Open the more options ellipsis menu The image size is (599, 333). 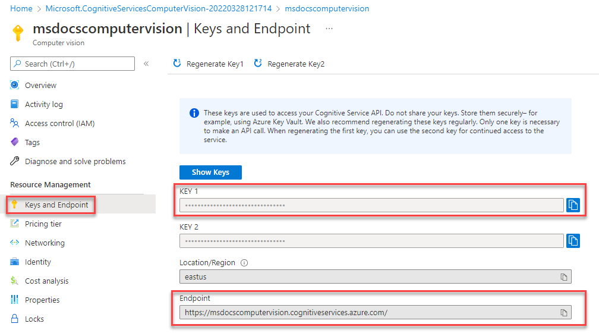(329, 29)
